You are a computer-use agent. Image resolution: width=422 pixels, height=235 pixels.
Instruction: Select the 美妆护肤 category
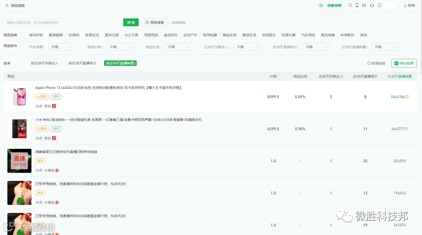coord(36,35)
